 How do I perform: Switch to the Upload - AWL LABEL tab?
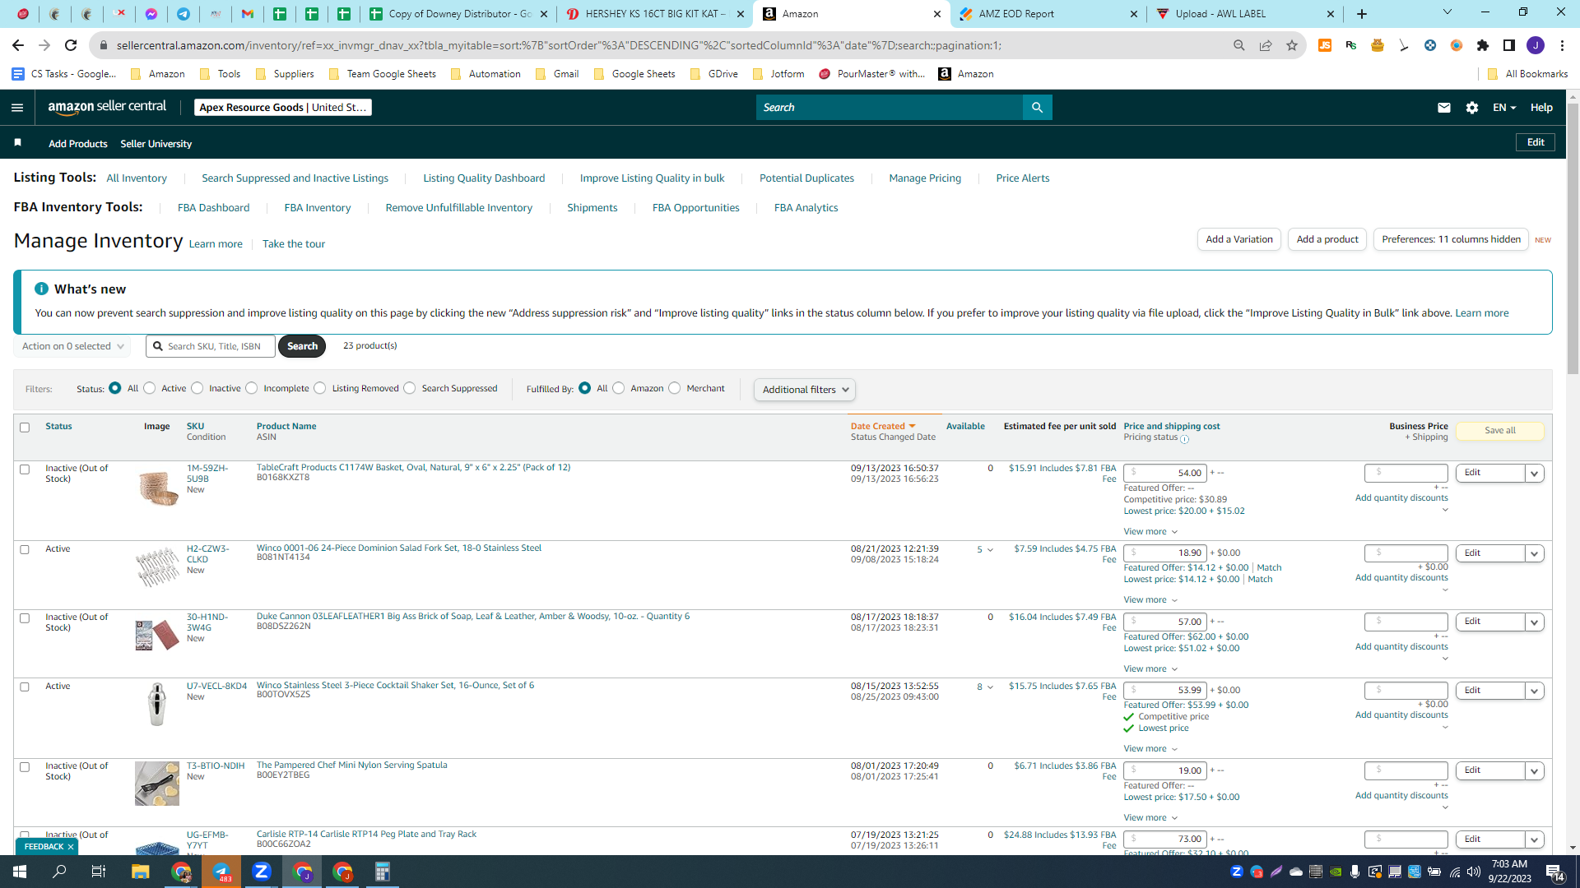click(x=1244, y=14)
